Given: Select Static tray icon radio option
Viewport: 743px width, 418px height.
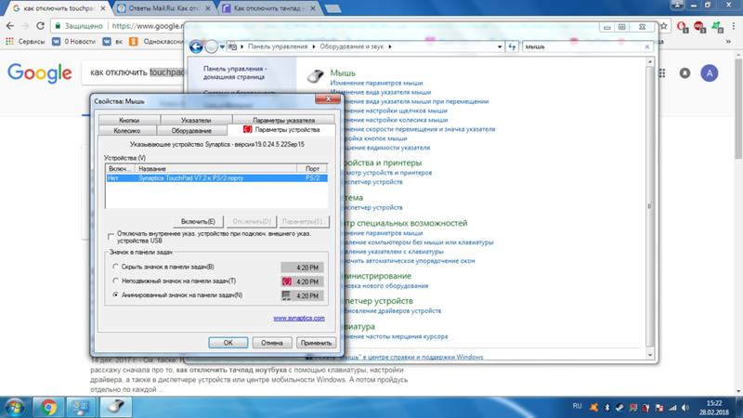Looking at the screenshot, I should point(115,281).
